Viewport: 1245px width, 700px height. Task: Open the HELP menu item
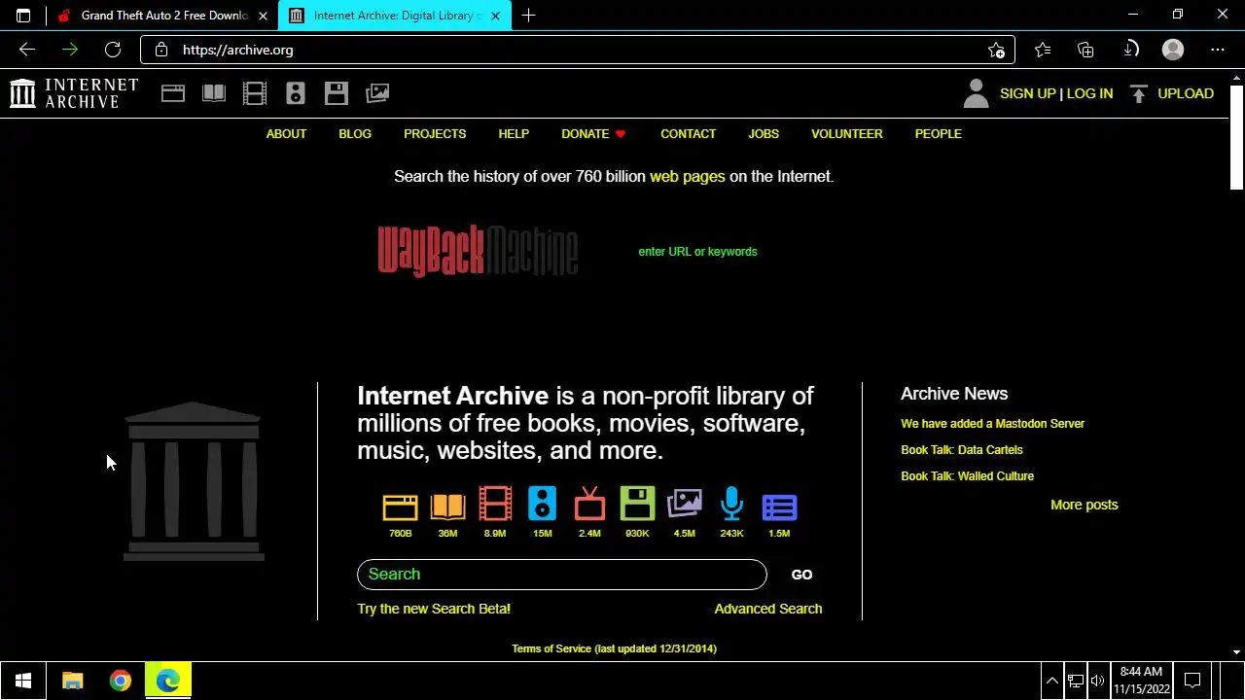pos(514,134)
